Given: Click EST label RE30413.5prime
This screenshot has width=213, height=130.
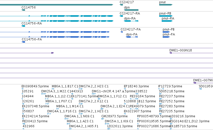Looking at the screenshot, I should (x=35, y=121).
